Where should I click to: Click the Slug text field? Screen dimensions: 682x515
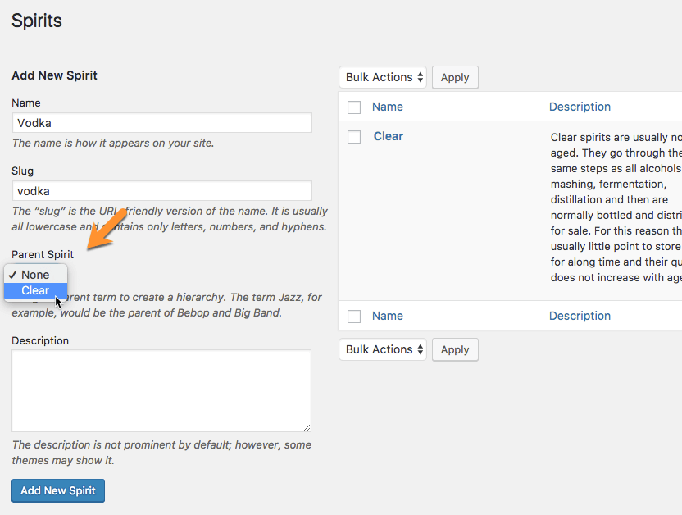pos(162,191)
